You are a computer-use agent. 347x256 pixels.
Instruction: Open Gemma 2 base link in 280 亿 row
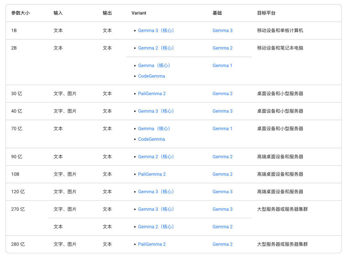click(x=222, y=244)
